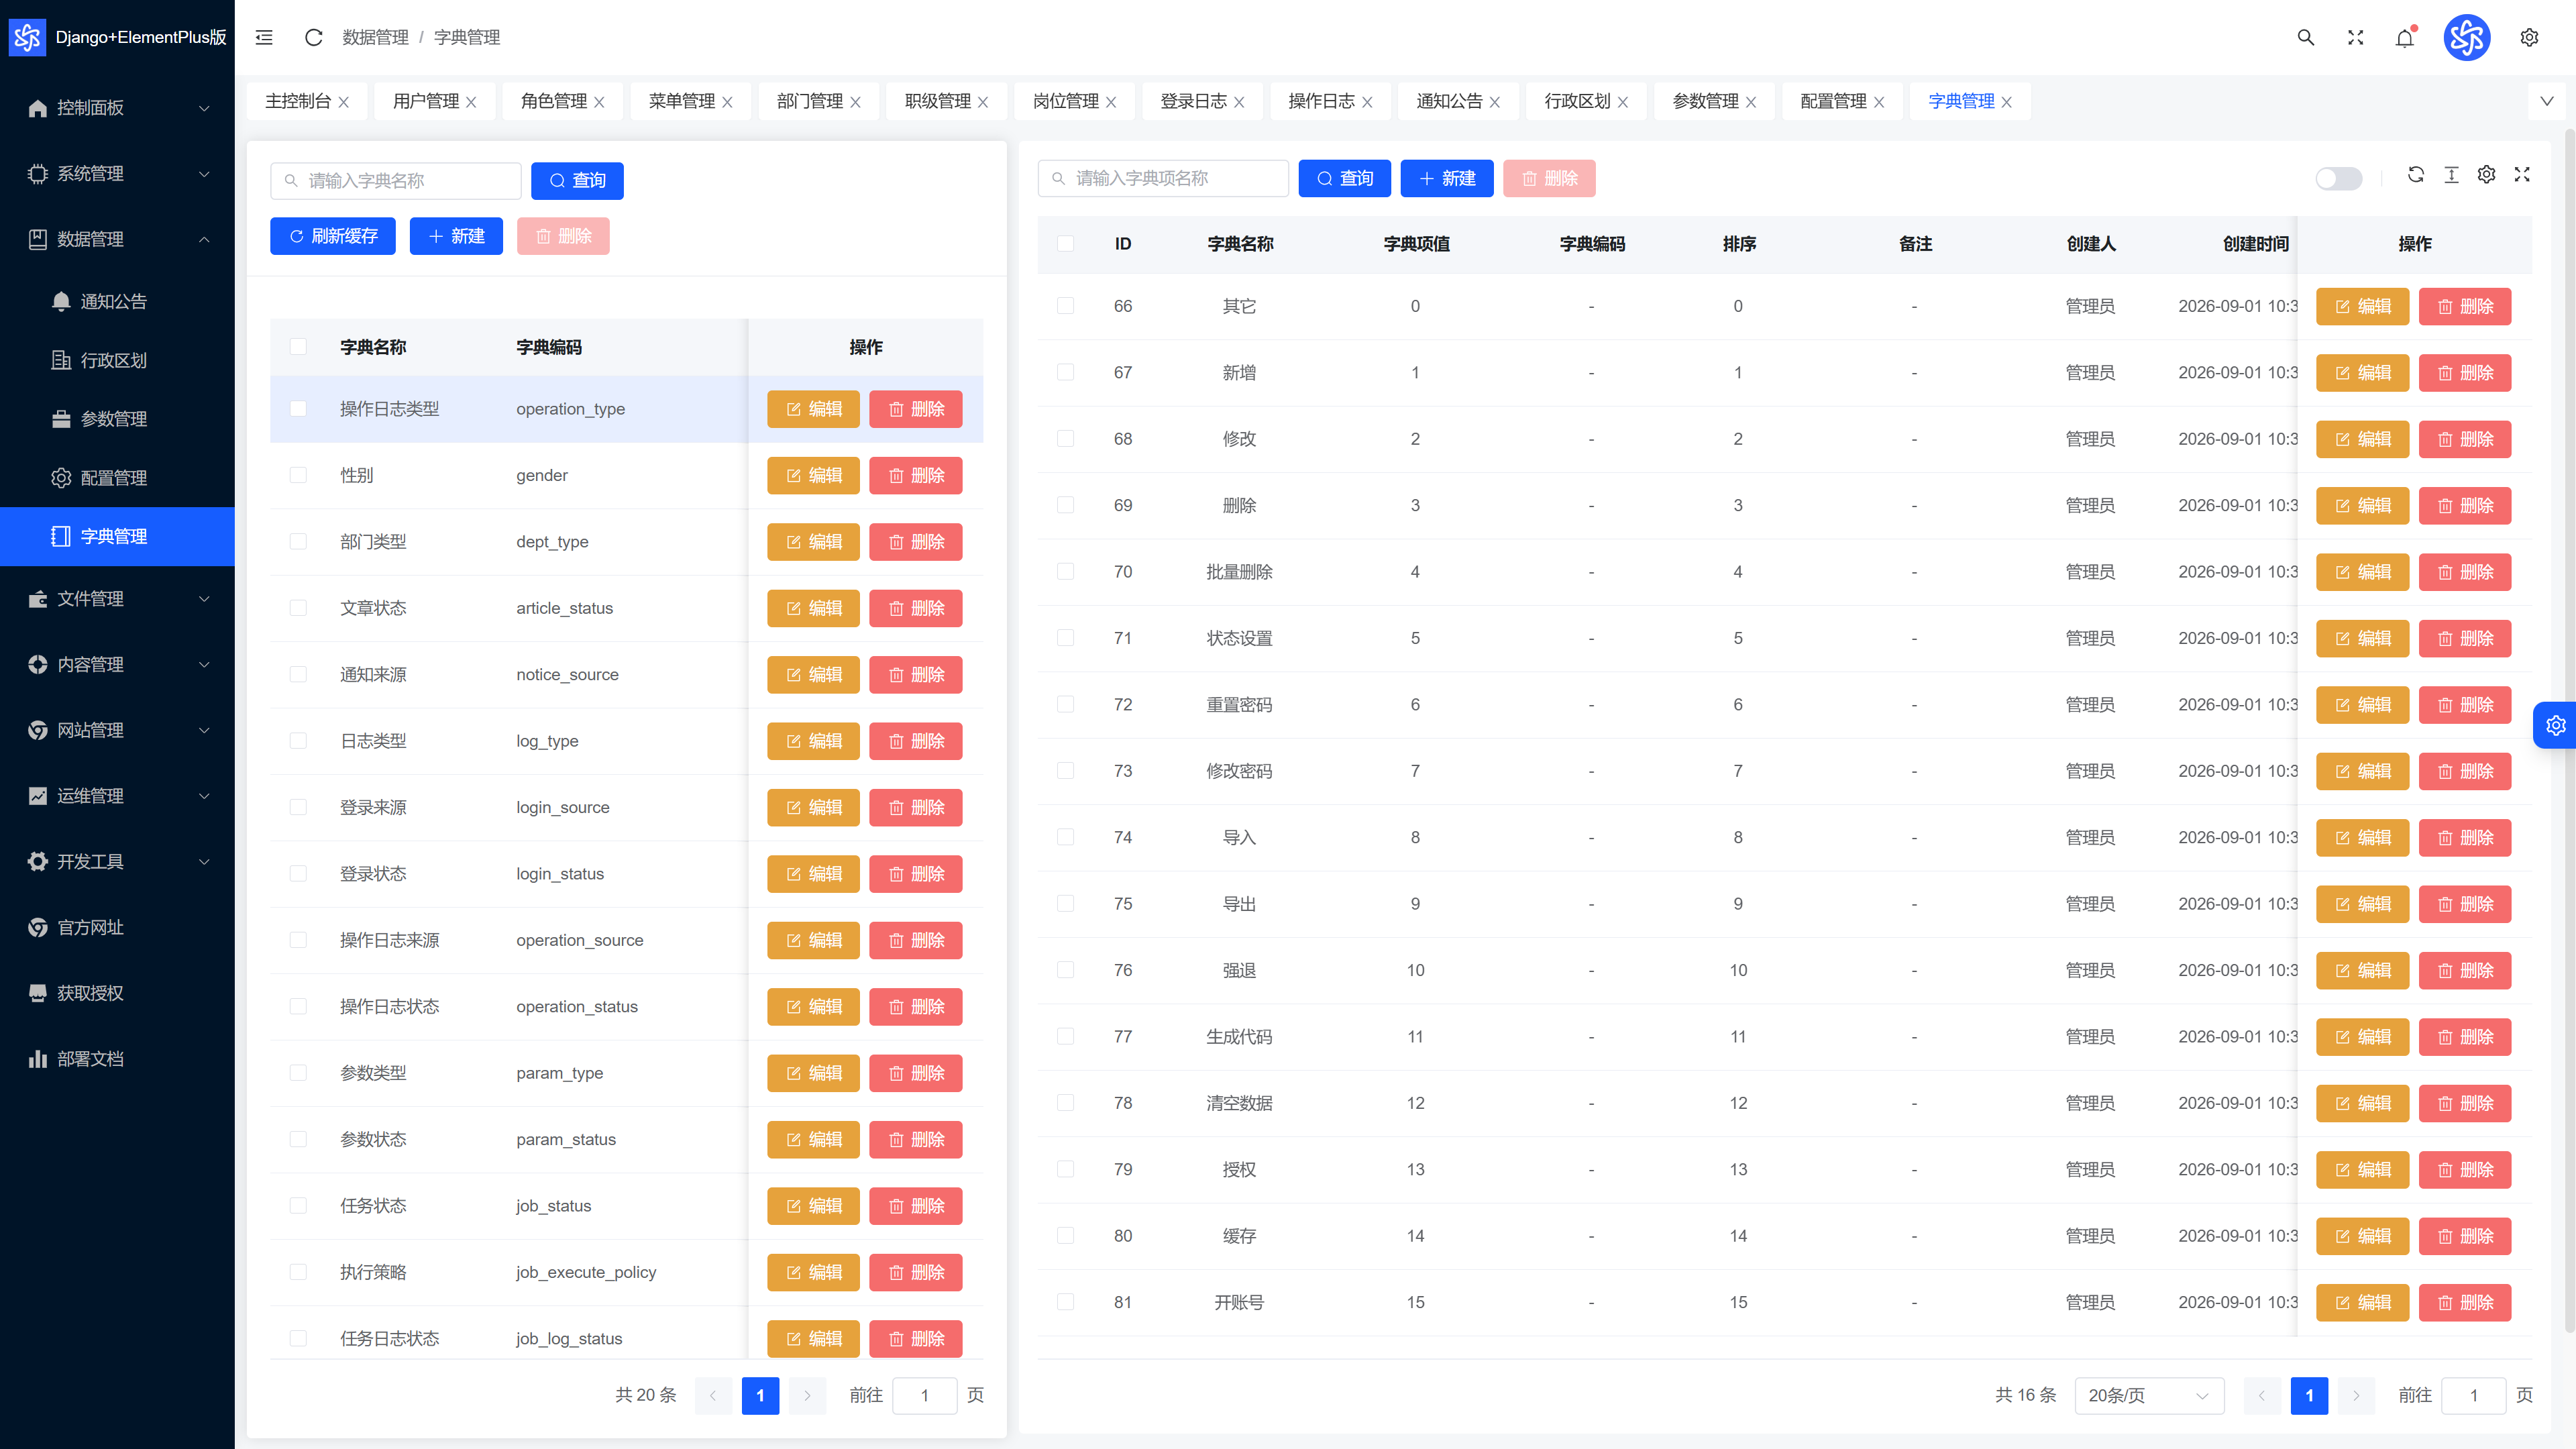This screenshot has height=1449, width=2576.
Task: Open the search magnifier in the top bar
Action: (x=2306, y=37)
